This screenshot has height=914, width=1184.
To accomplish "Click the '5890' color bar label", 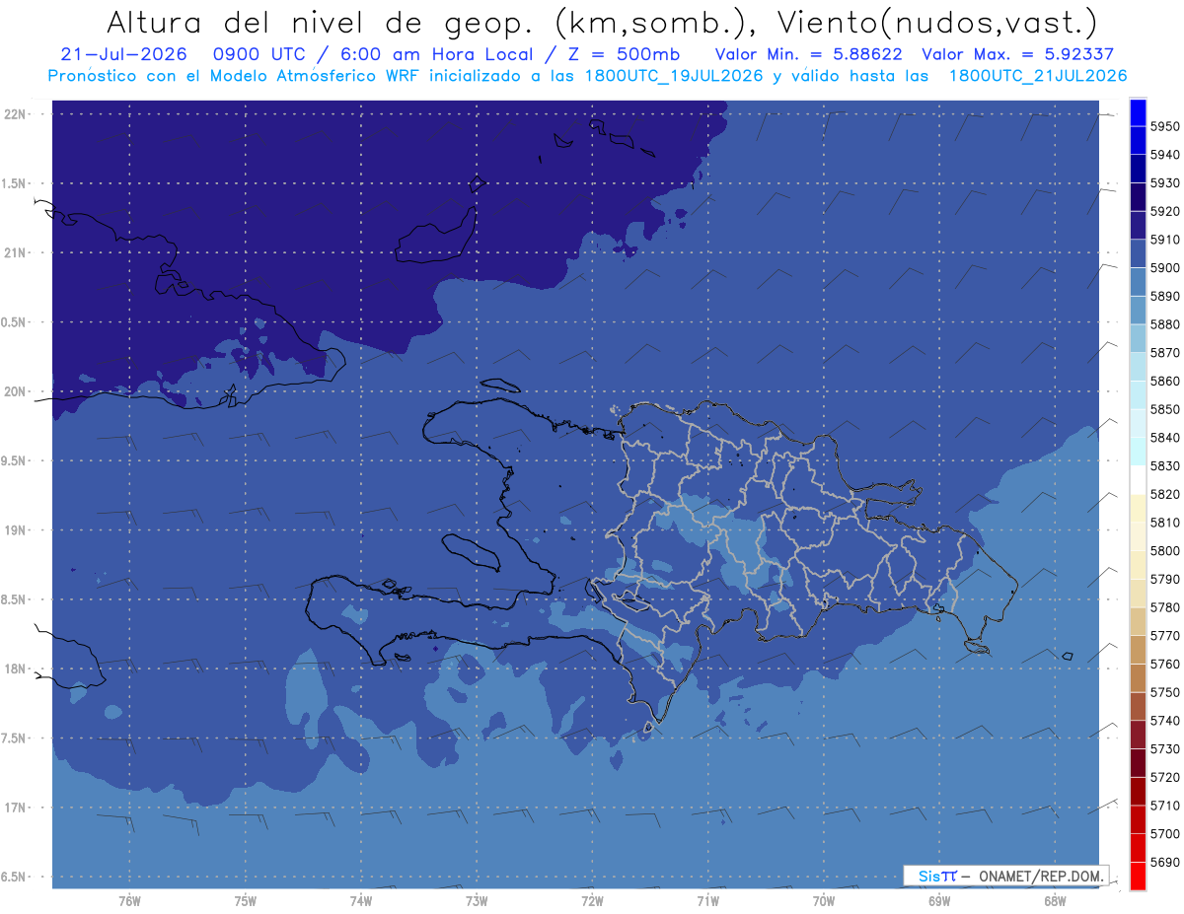I will (1165, 296).
